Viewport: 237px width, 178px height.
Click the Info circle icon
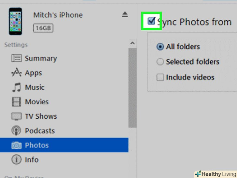coord(16,159)
